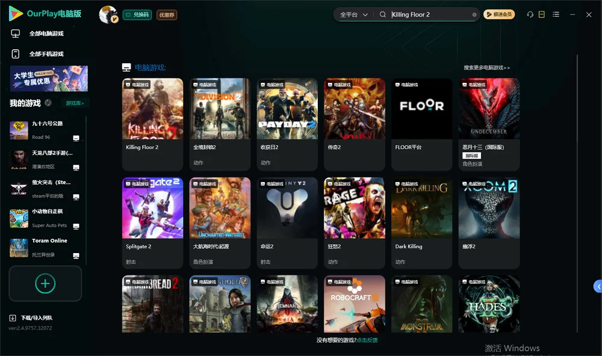Open 小动物自走棋 in my games
The image size is (602, 356).
44,218
